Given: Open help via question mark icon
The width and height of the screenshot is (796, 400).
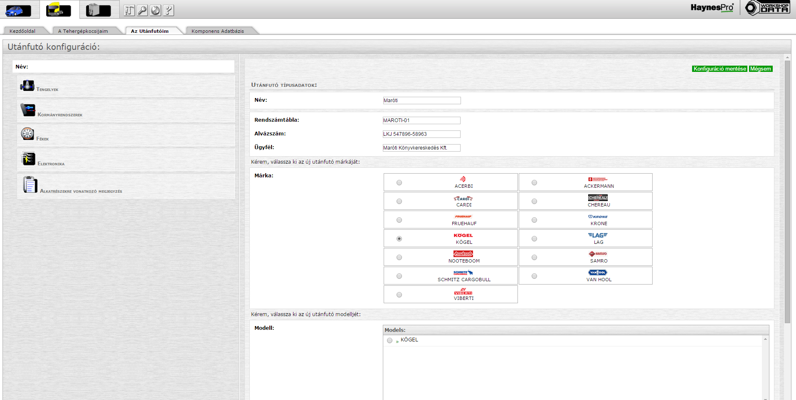Looking at the screenshot, I should point(168,10).
